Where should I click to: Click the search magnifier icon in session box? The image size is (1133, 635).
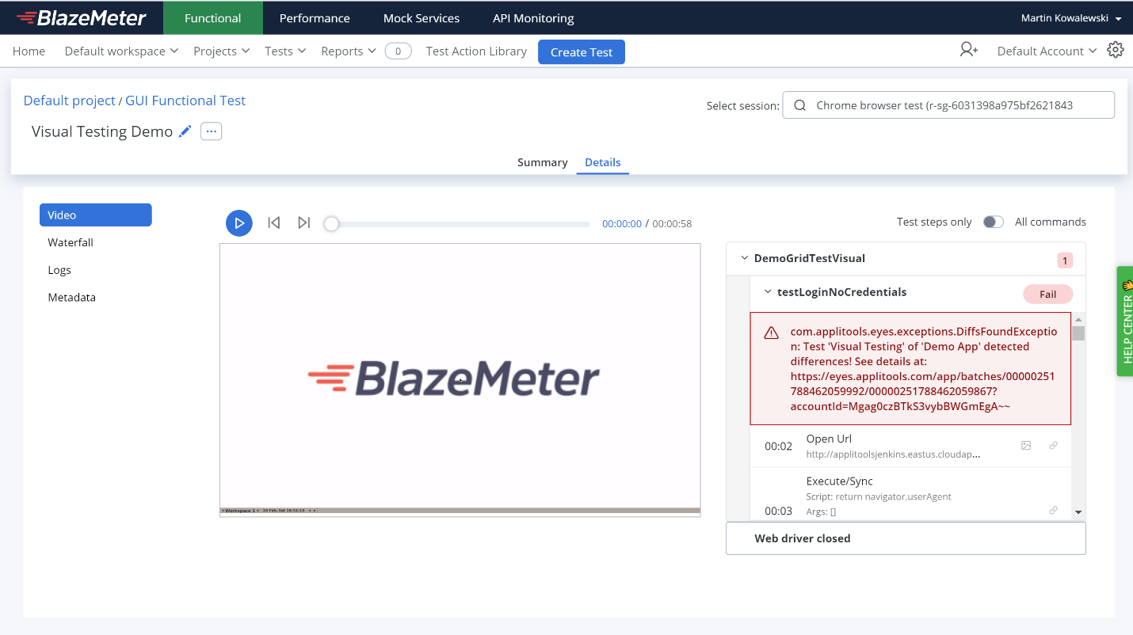tap(800, 105)
